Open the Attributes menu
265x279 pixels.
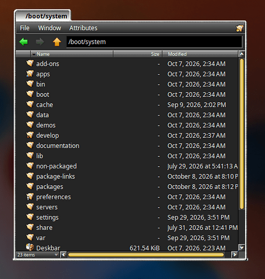coord(84,28)
